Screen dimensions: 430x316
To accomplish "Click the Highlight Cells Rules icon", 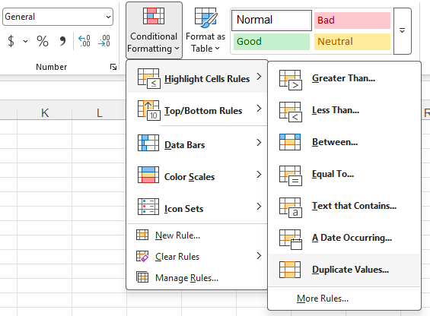I will [x=149, y=78].
